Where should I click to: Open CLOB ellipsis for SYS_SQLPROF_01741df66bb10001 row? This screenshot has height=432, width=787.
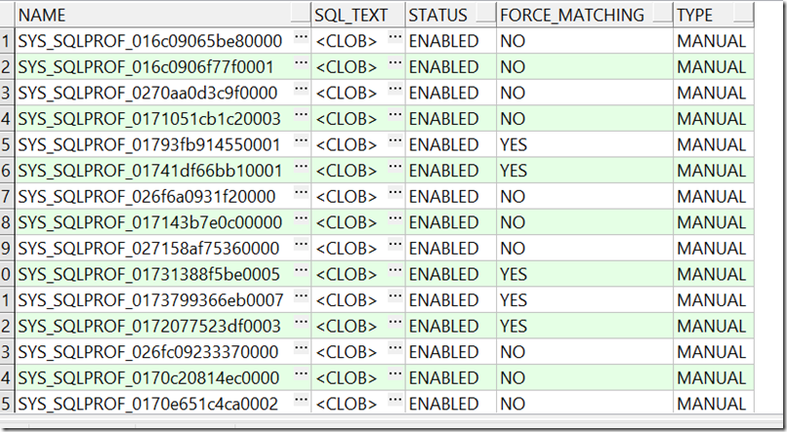tap(395, 167)
